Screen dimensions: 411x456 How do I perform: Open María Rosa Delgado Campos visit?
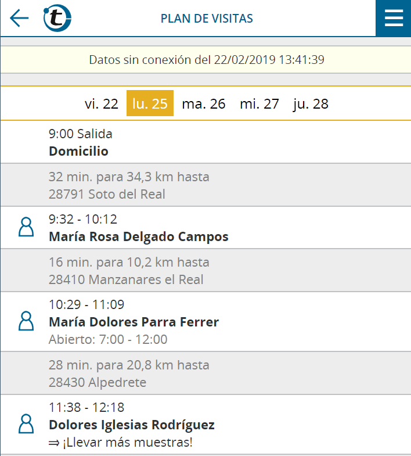[x=205, y=228]
